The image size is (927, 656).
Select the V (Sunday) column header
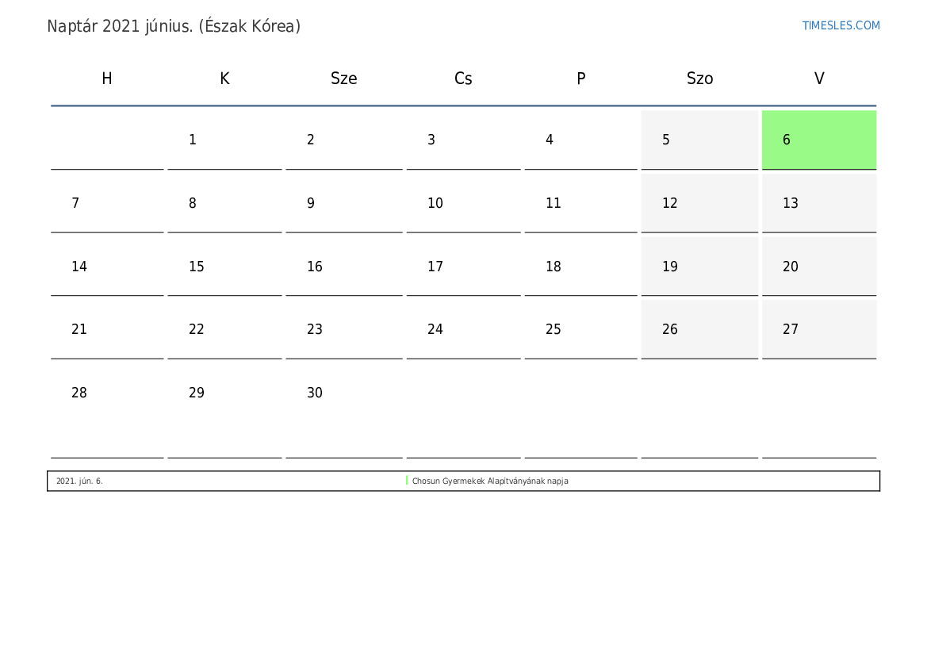(x=819, y=78)
